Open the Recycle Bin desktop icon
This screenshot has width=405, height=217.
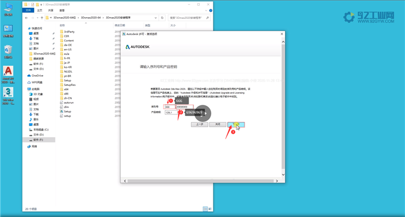click(8, 51)
